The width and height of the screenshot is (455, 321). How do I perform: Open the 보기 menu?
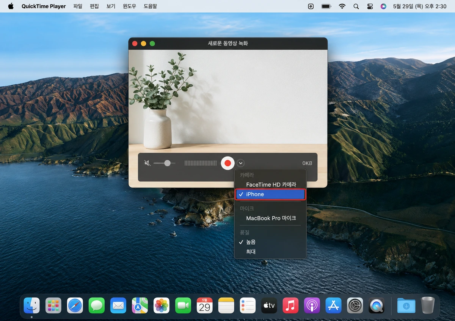click(111, 6)
